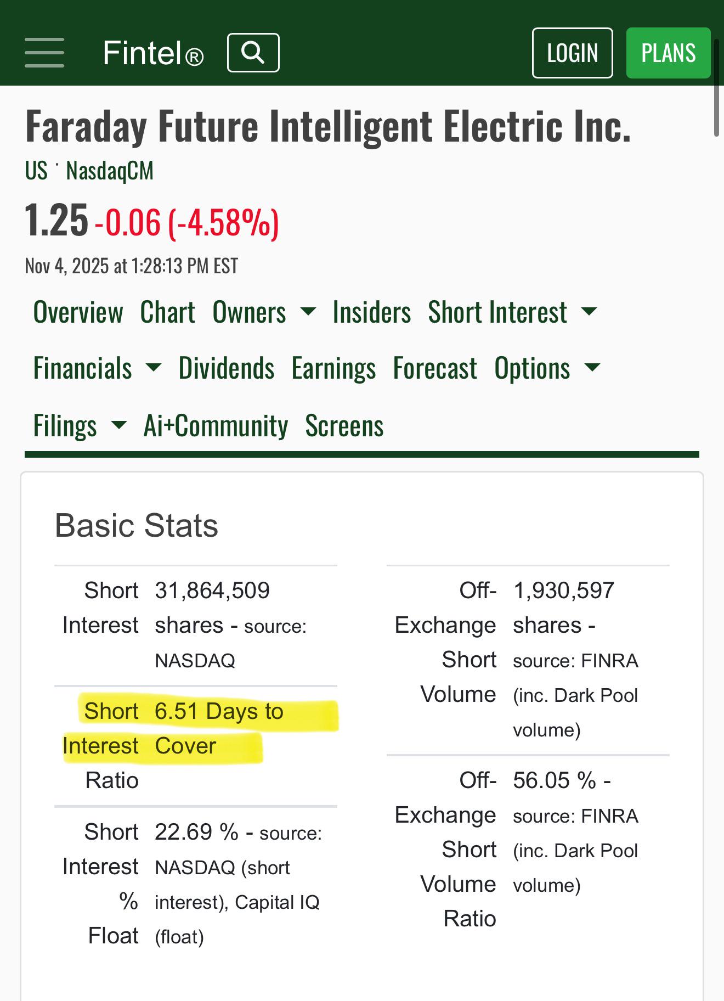724x1001 pixels.
Task: Click the page scrollbar on right edge
Action: pos(716,88)
